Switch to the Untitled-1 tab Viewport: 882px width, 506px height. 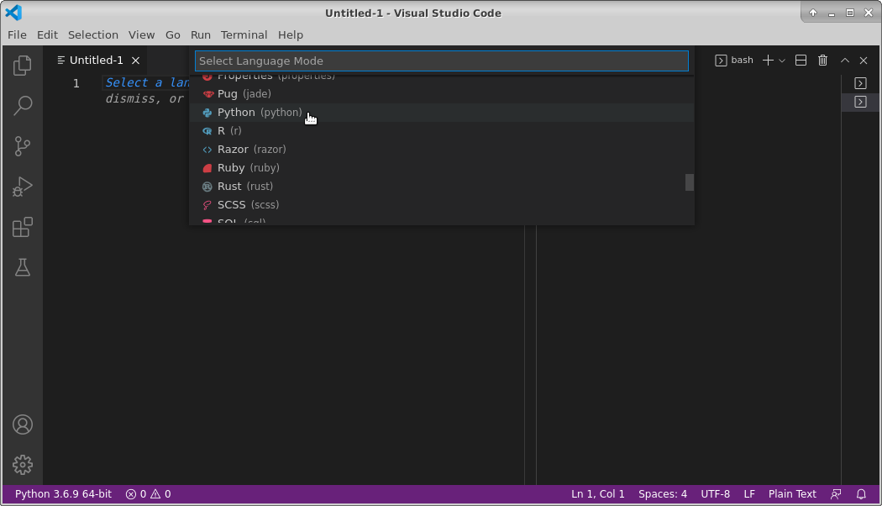click(x=95, y=60)
